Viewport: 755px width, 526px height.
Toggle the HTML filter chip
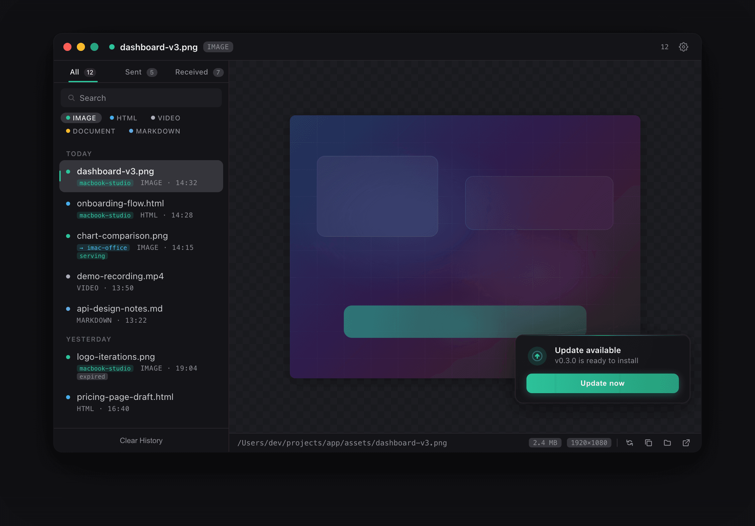click(x=123, y=118)
